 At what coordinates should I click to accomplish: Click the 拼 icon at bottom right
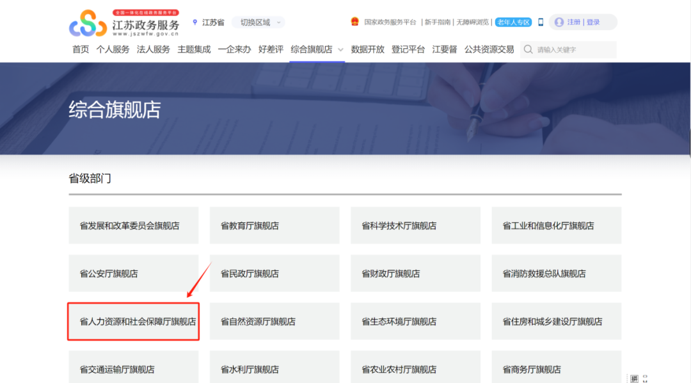pyautogui.click(x=634, y=379)
